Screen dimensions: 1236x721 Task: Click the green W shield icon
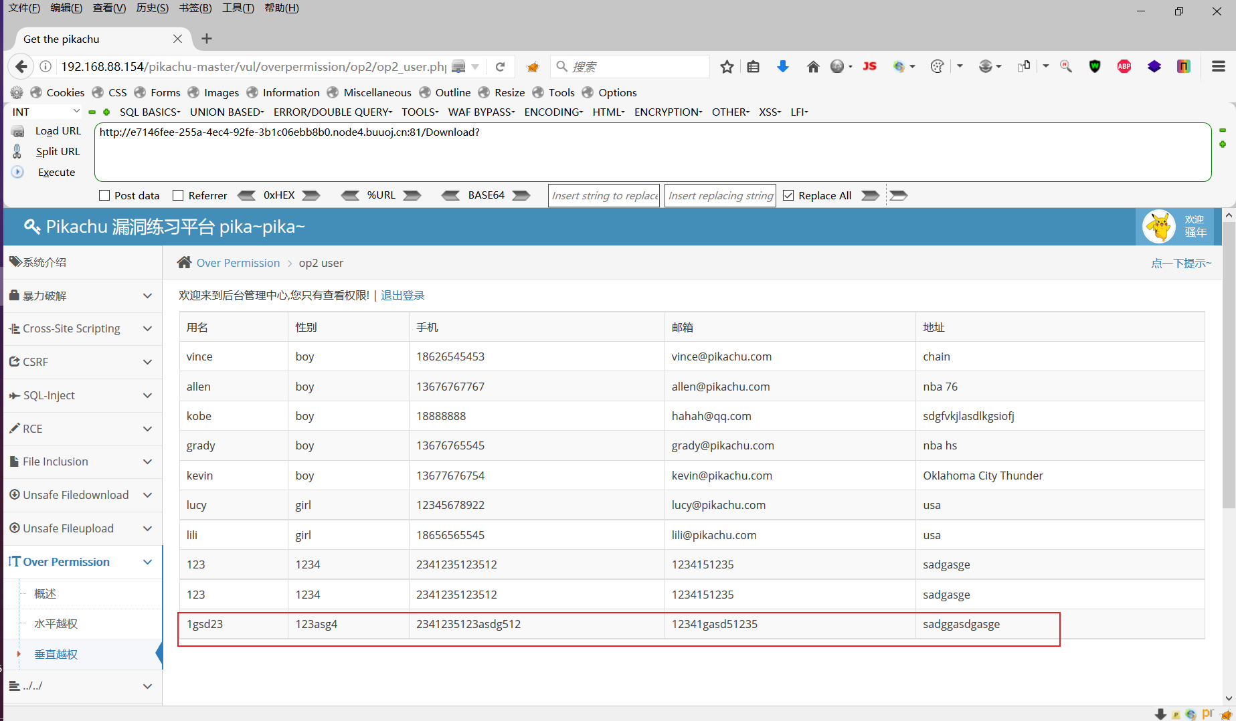point(1095,66)
